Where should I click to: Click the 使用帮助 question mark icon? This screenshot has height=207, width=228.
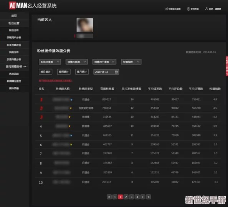[x=188, y=9]
